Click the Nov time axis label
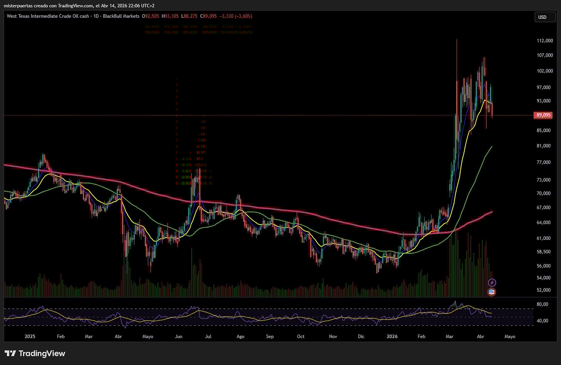561x365 pixels. [333, 337]
